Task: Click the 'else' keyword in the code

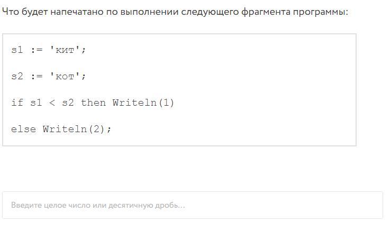Action: (23, 129)
